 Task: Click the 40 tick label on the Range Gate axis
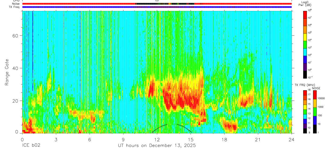[15, 68]
